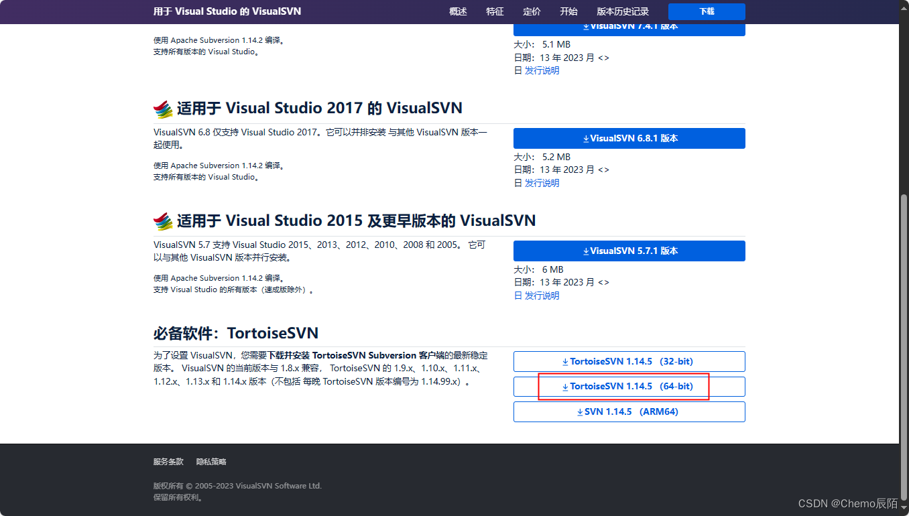Click VisualSVN logo icon beside Visual Studio 2015 heading
This screenshot has width=909, height=516.
[163, 221]
